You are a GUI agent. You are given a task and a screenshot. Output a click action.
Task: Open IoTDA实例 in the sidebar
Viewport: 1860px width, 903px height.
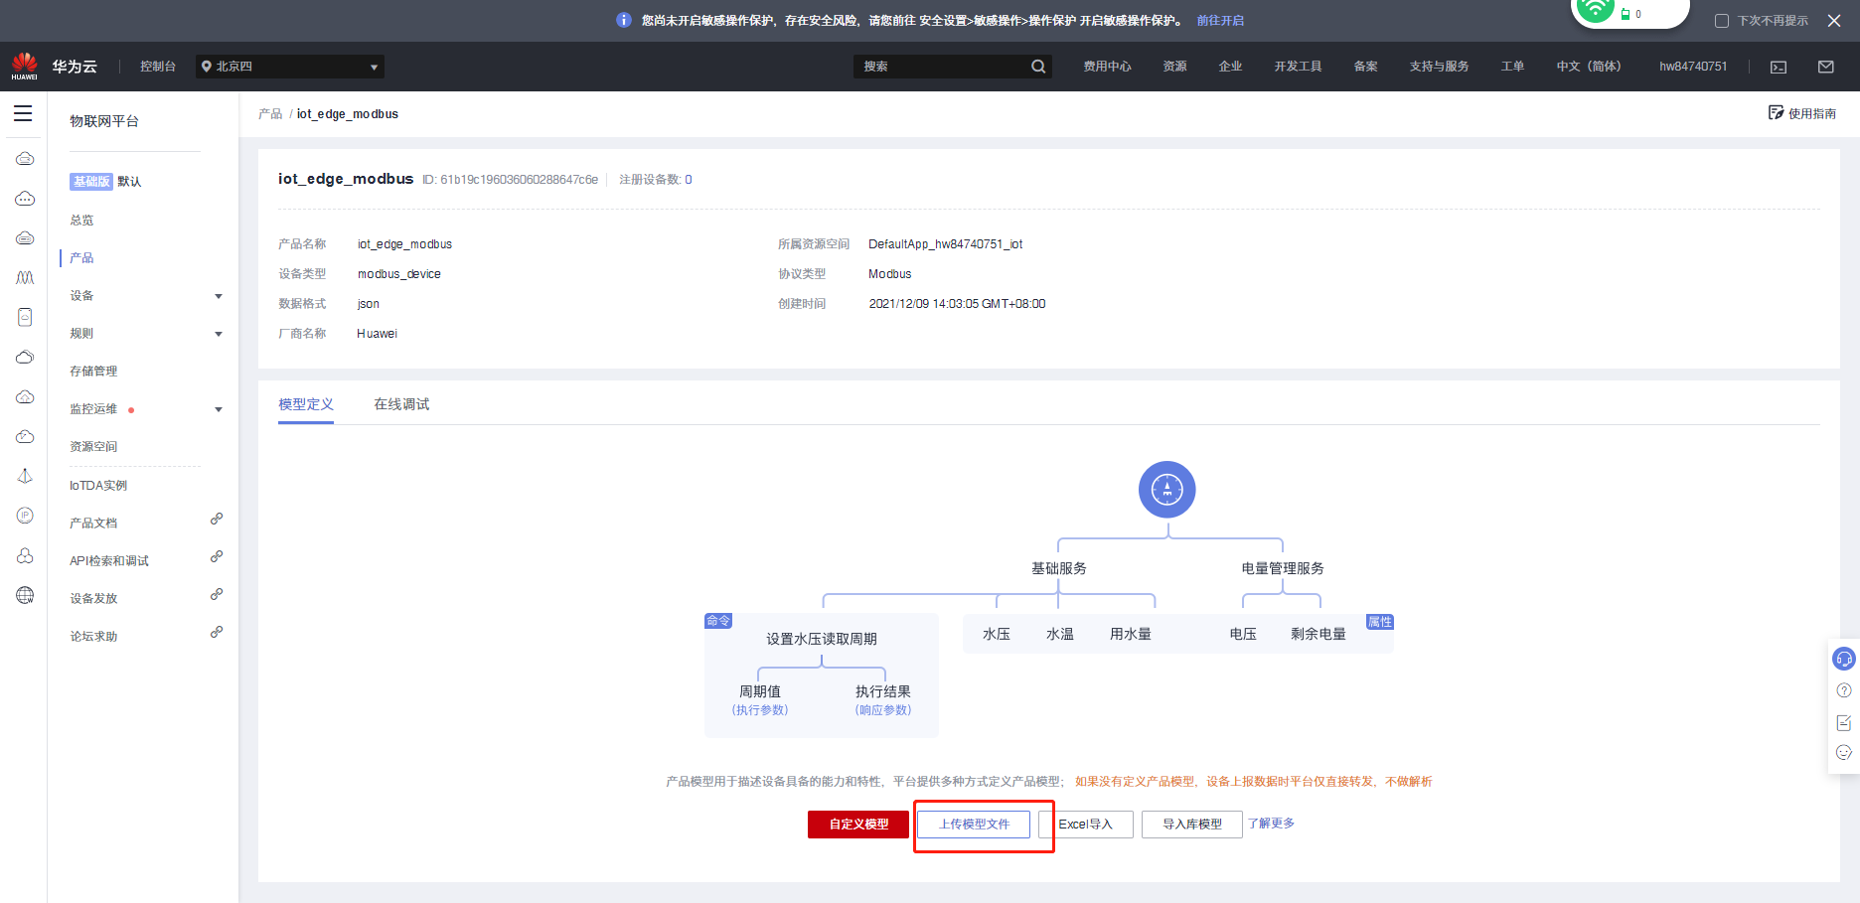98,486
